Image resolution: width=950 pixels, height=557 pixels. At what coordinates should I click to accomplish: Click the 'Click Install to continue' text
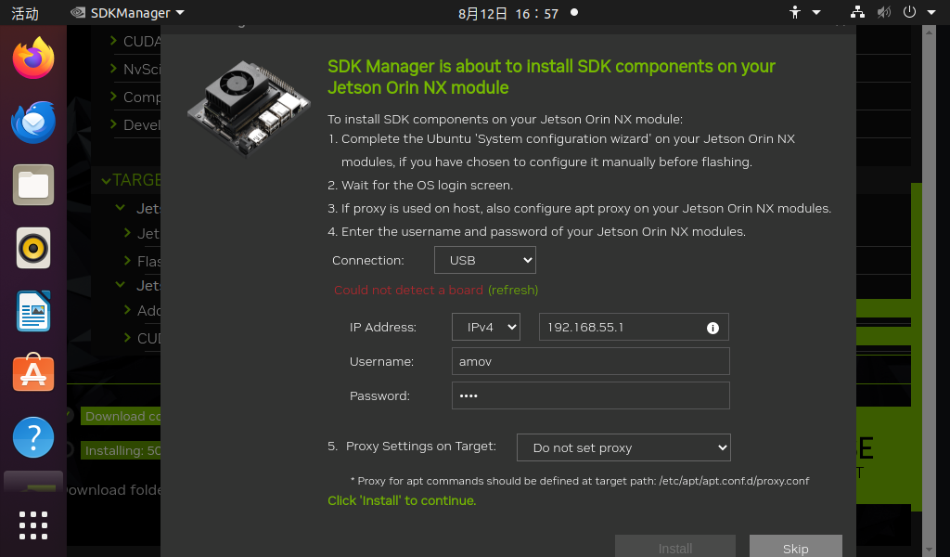pos(402,500)
